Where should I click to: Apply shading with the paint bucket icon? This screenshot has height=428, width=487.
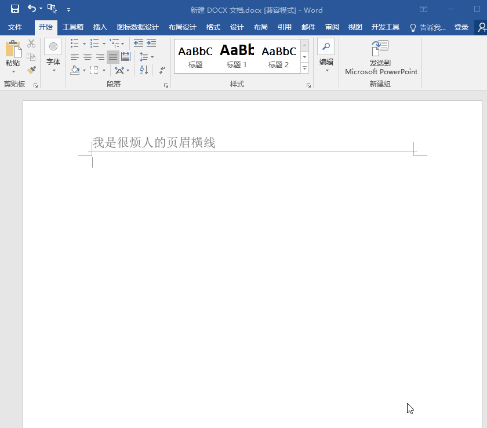coord(74,70)
